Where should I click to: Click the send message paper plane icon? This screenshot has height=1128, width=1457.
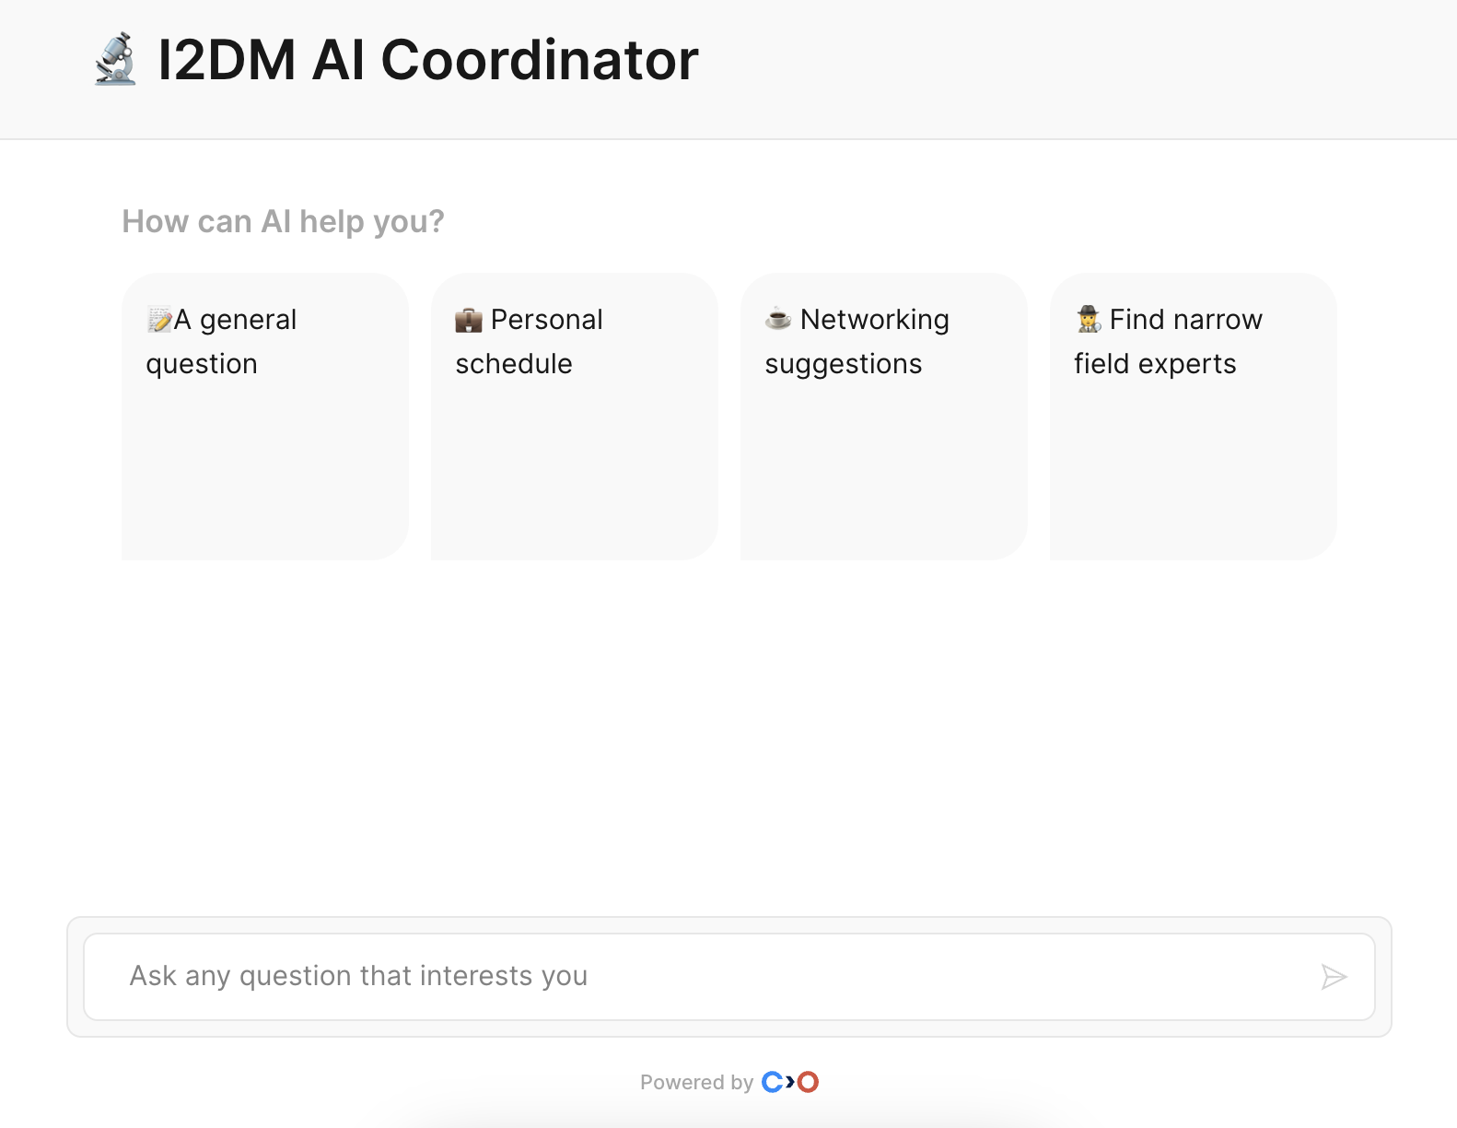point(1333,976)
